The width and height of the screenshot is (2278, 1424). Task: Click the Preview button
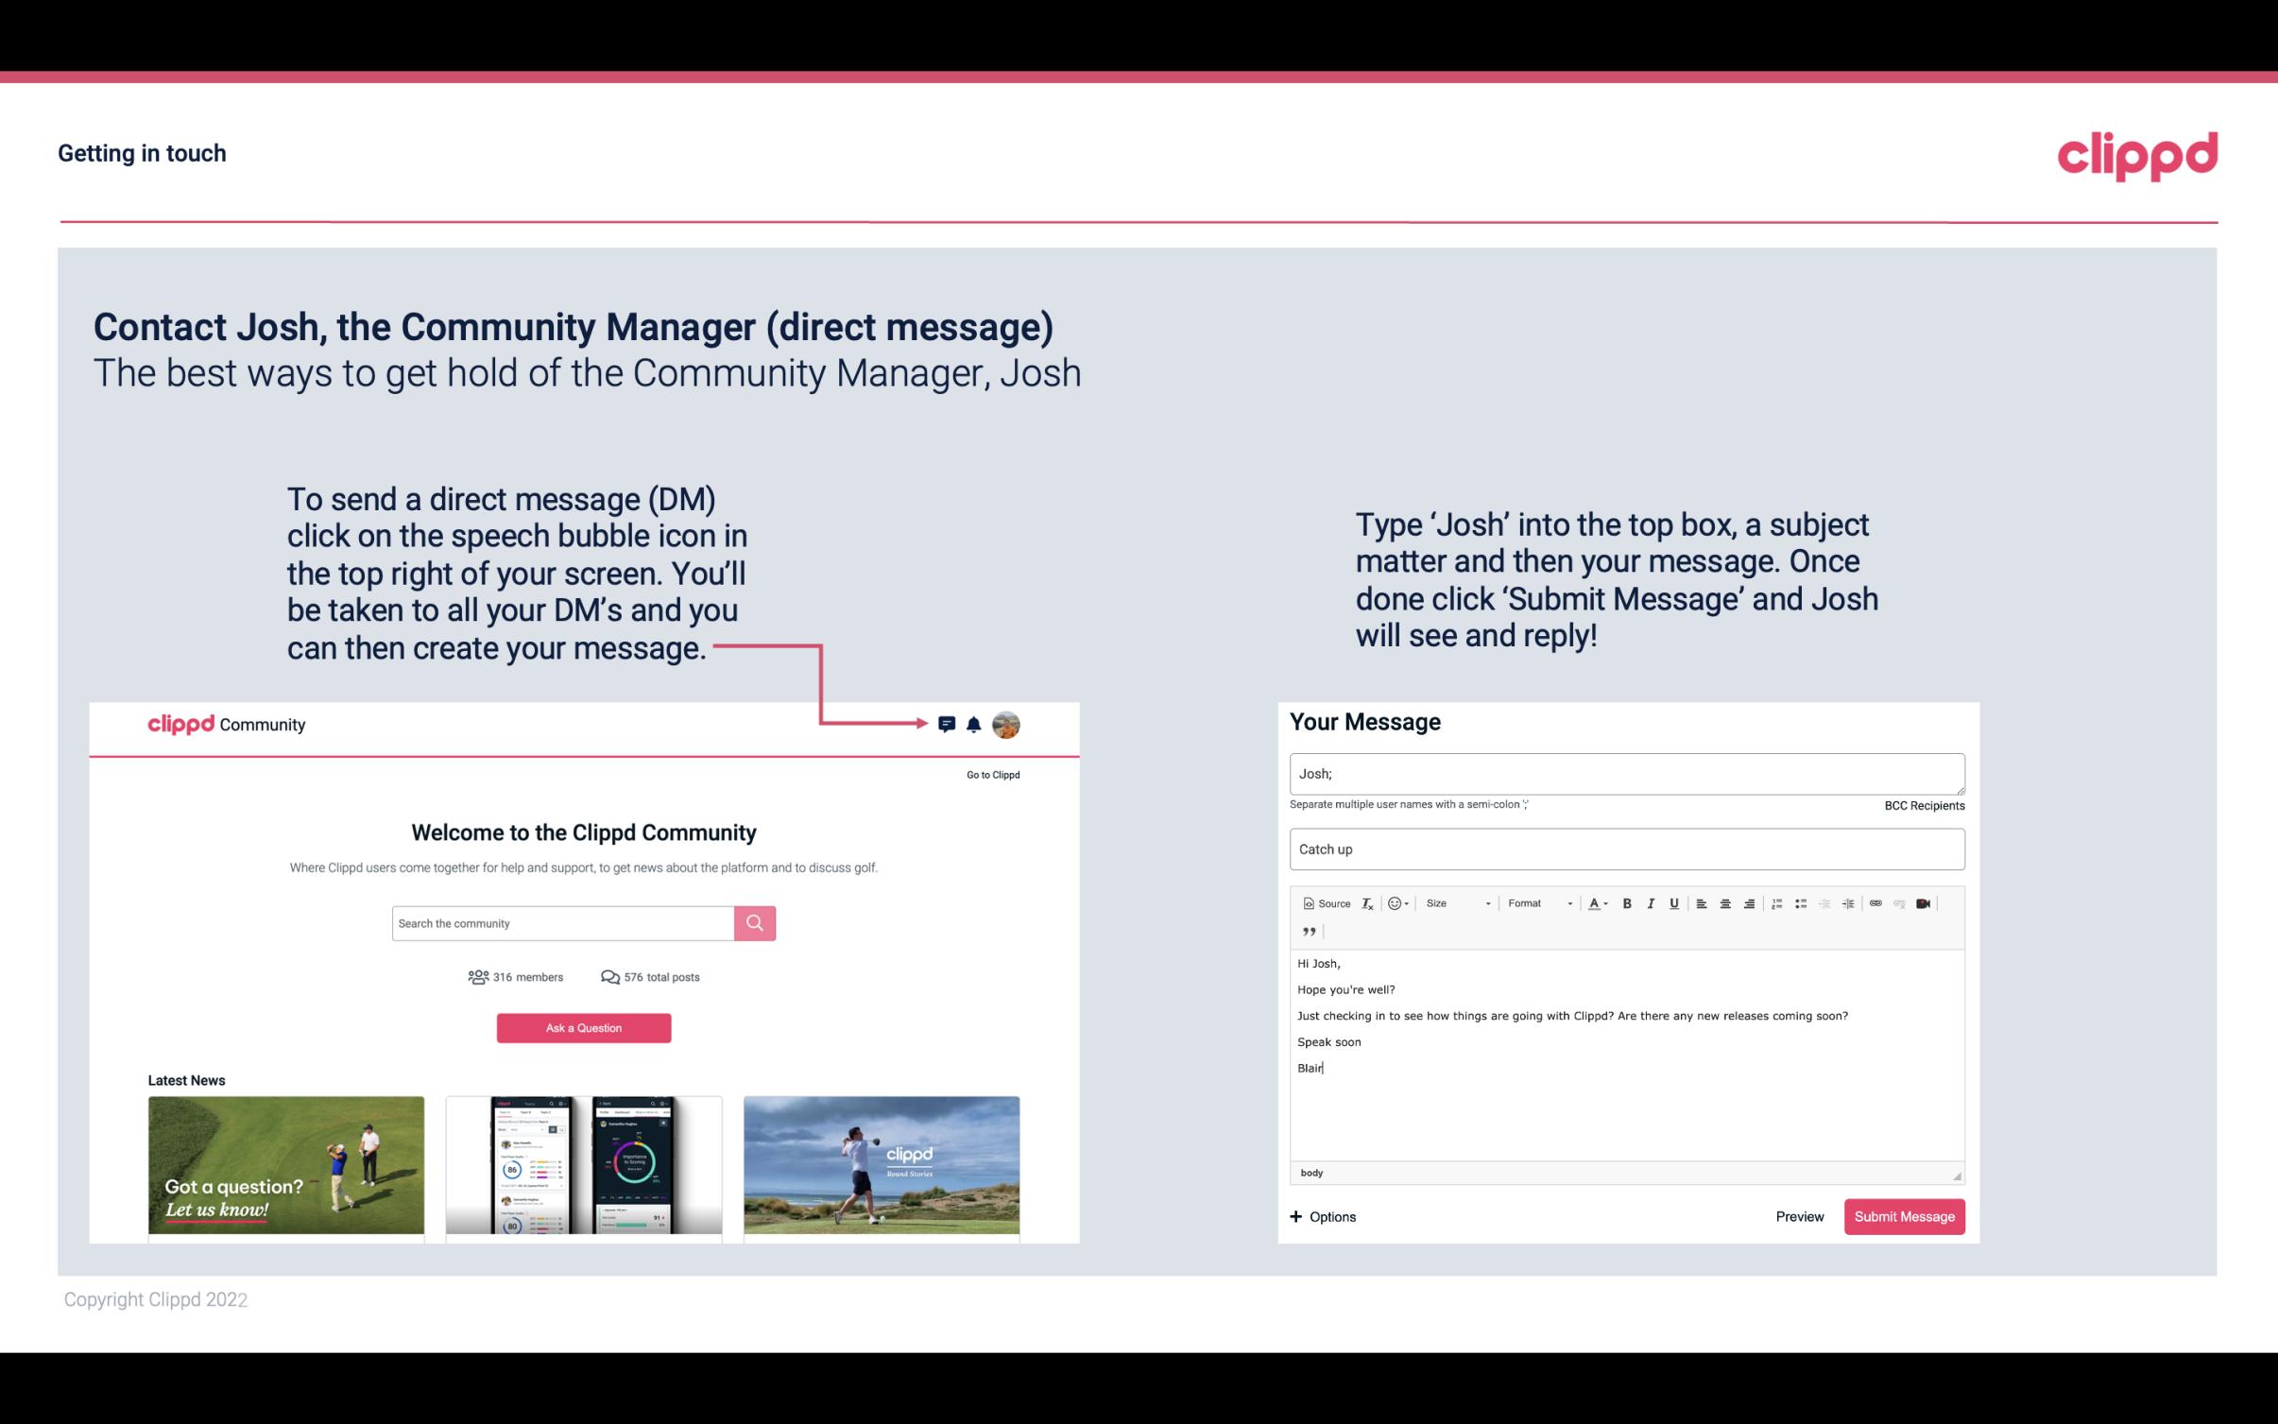tap(1799, 1217)
